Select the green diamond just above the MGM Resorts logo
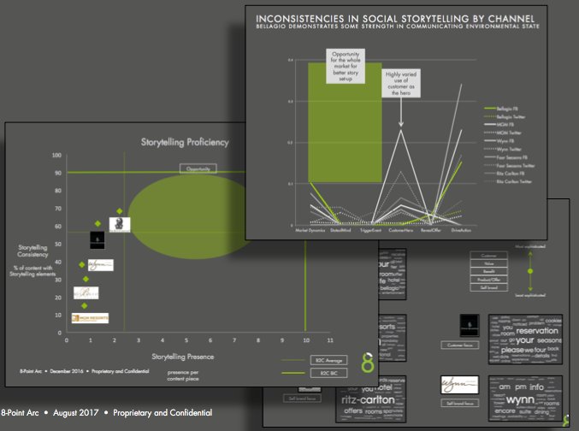The height and width of the screenshot is (431, 579). click(84, 306)
